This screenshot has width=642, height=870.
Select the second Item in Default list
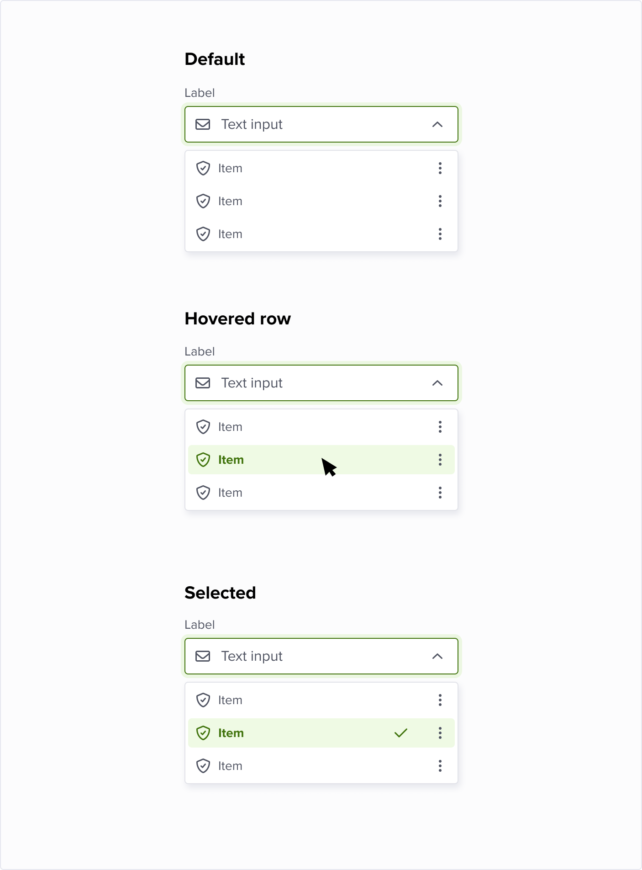230,201
